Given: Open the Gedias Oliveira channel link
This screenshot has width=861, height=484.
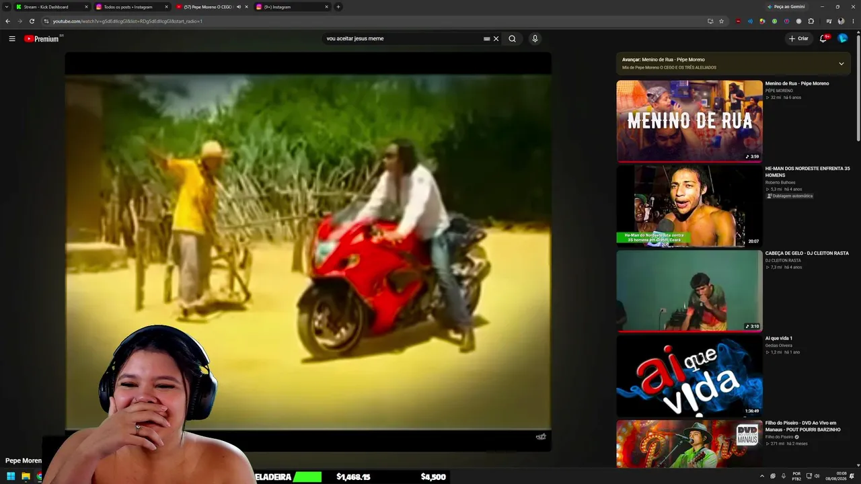Looking at the screenshot, I should click(780, 346).
